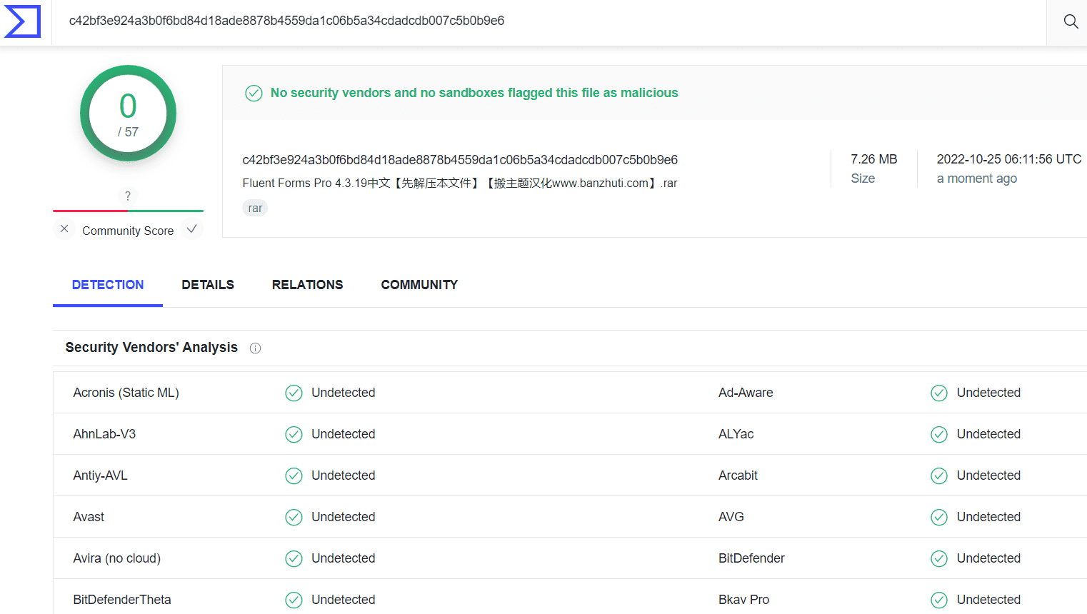Click the 0 / 57 detection score circle

128,114
